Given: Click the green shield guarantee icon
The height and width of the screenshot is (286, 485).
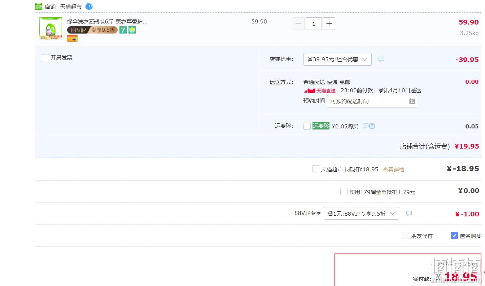Looking at the screenshot, I should [x=132, y=30].
